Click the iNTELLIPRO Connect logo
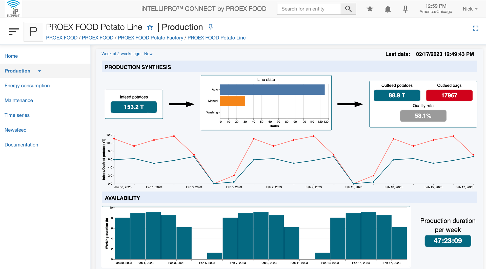Viewport: 486px width, 269px height. [13, 9]
